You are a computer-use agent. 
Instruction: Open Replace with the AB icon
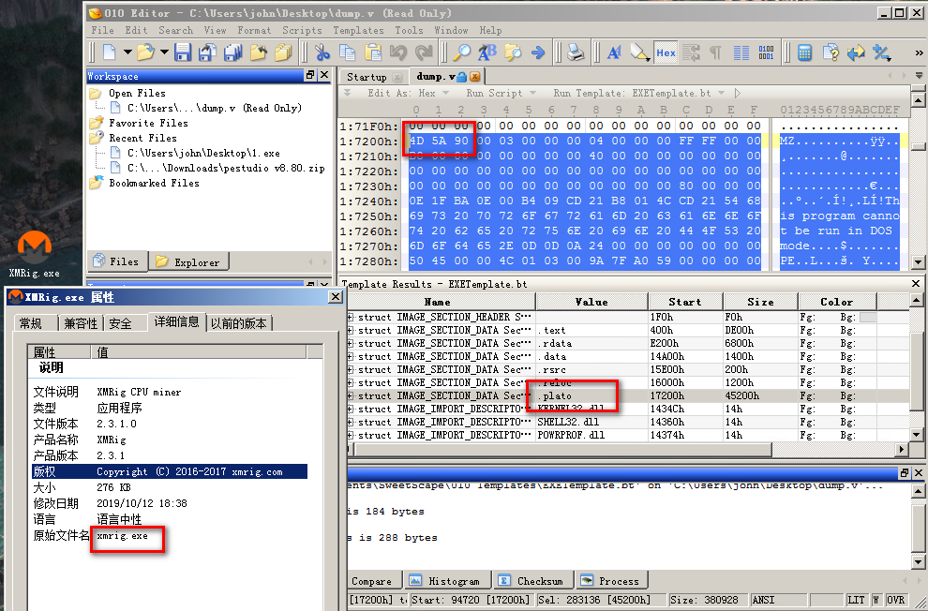[x=487, y=52]
